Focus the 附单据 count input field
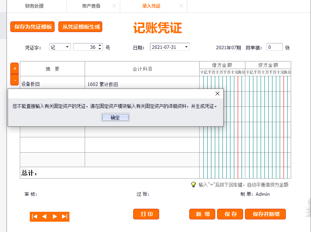311x232 pixels. click(x=274, y=47)
